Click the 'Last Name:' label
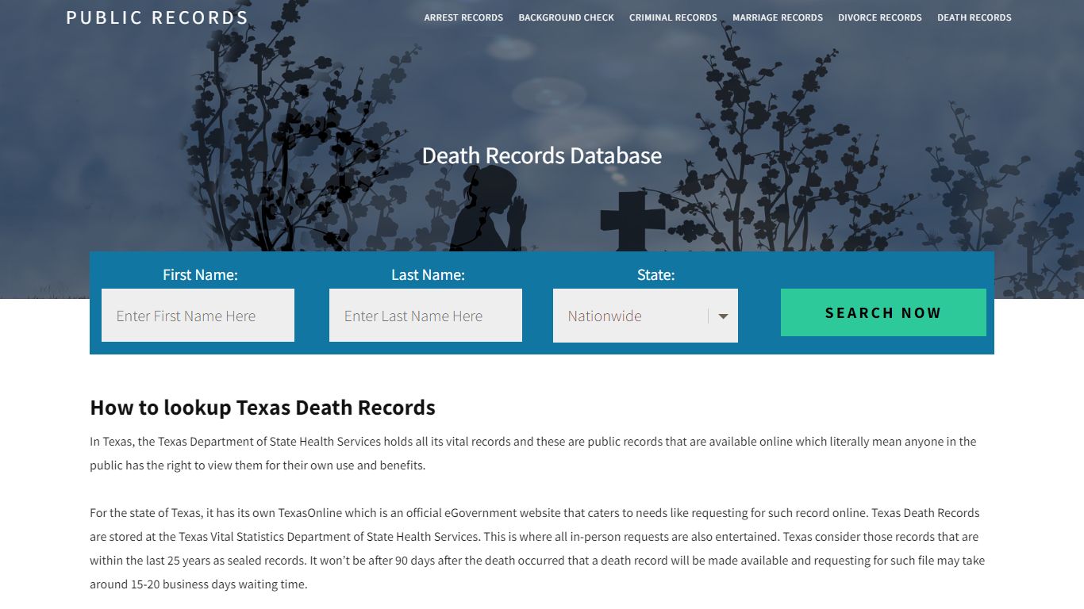 tap(428, 274)
